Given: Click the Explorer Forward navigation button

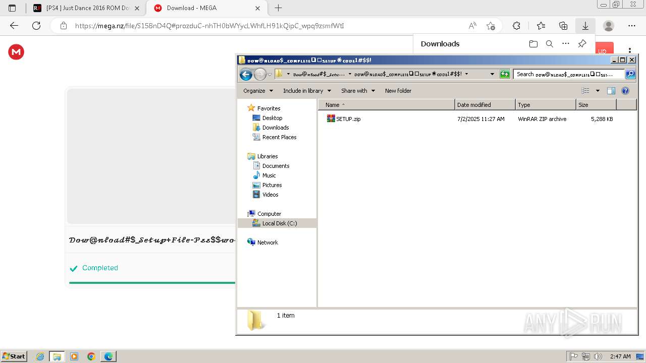Looking at the screenshot, I should click(260, 75).
